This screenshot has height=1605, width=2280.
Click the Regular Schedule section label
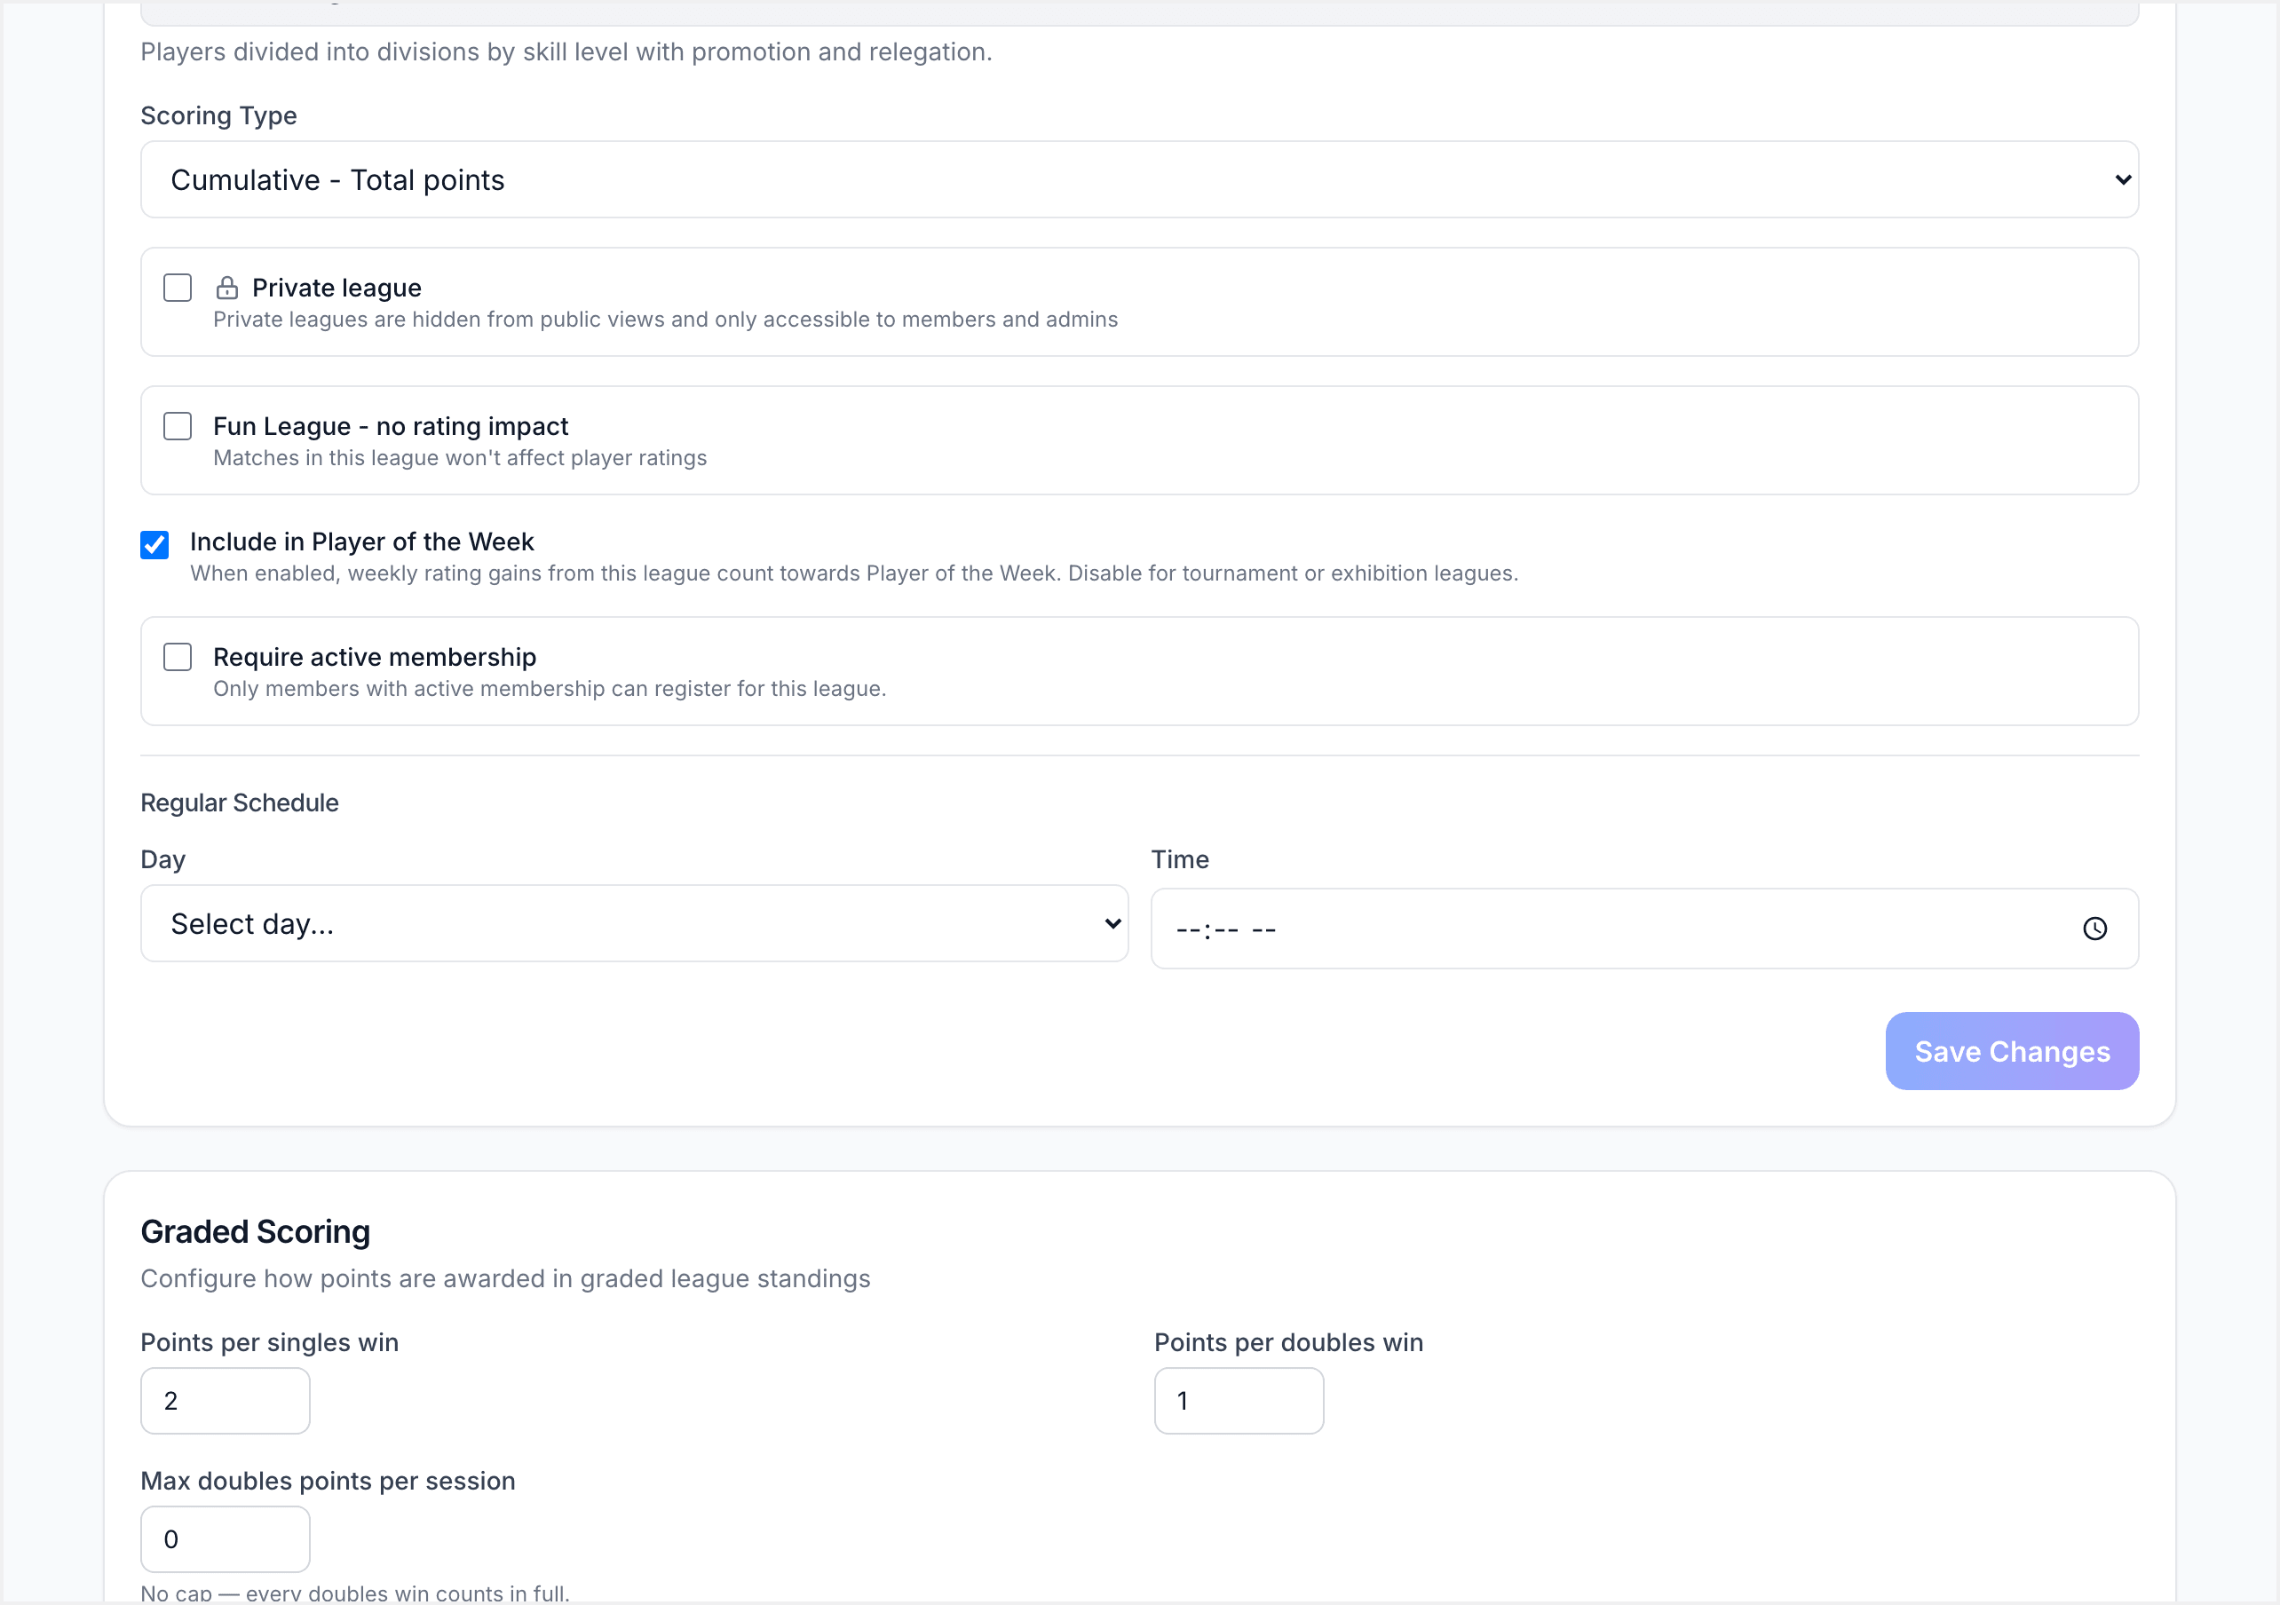240,802
